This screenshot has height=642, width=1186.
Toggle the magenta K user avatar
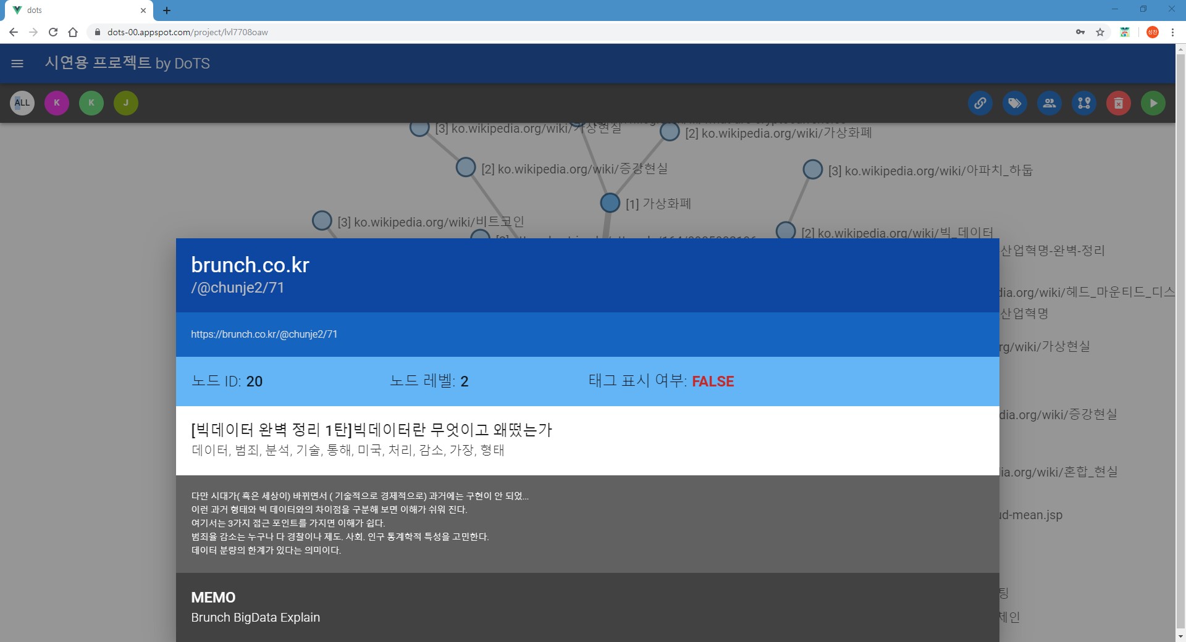coord(57,103)
